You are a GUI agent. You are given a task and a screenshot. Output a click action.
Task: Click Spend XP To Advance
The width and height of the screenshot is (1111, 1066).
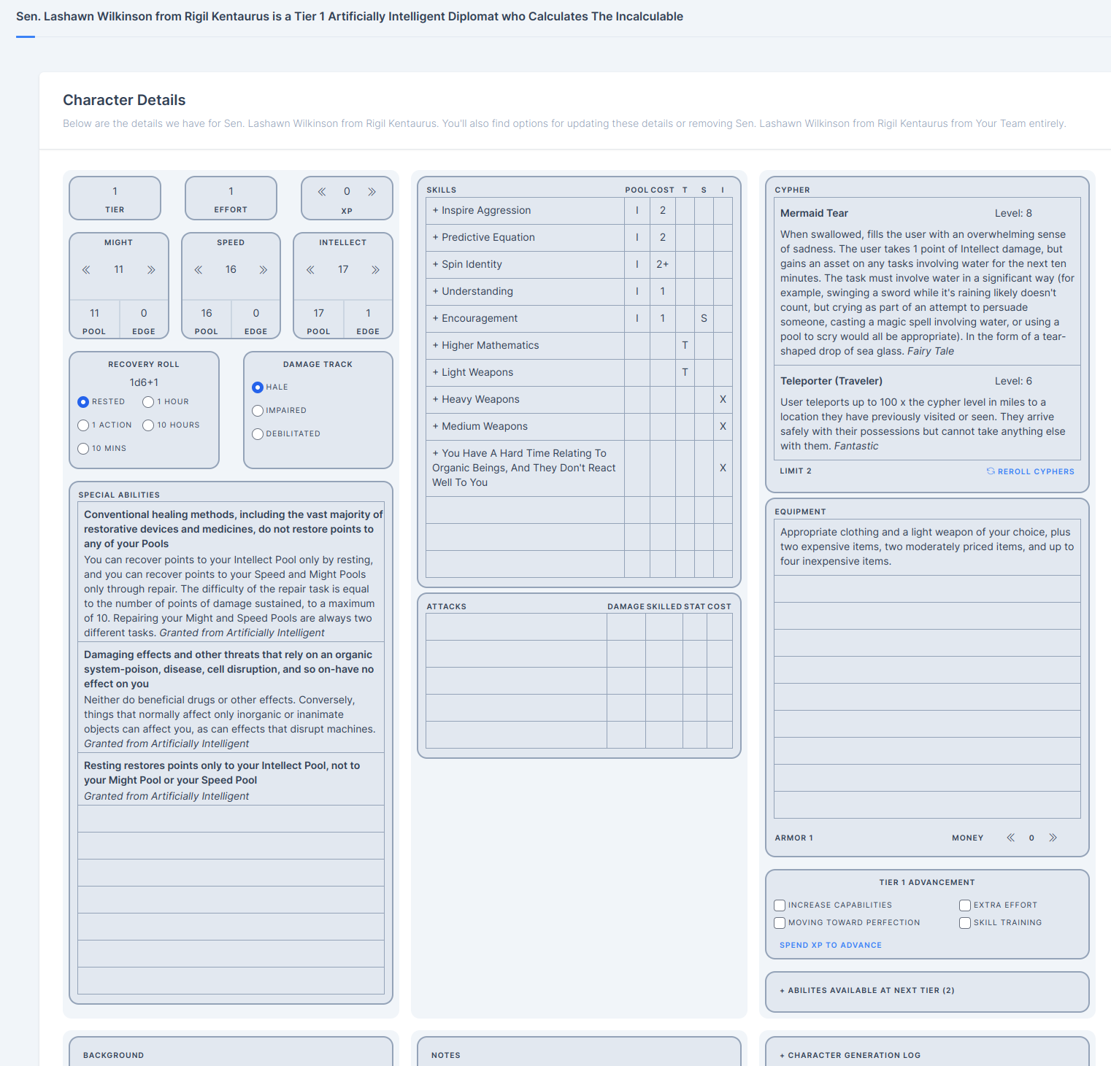point(831,946)
